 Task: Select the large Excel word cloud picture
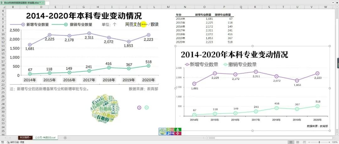tap(105, 108)
